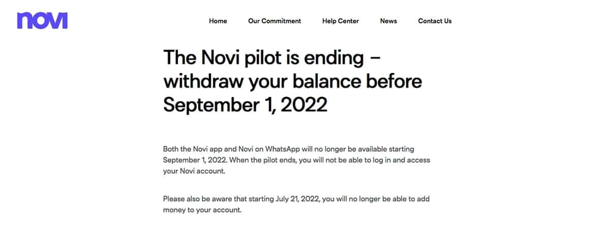Screen dimensions: 610x233
Task: Open the Our Commitment page
Action: (274, 21)
